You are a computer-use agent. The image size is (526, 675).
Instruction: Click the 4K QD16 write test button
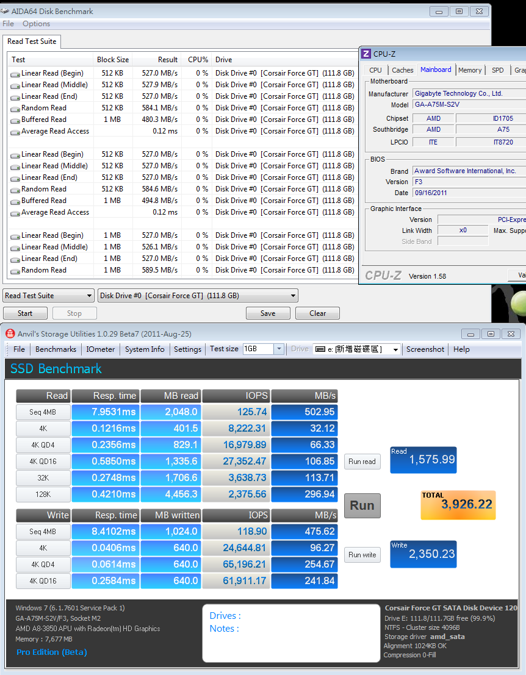[x=43, y=580]
